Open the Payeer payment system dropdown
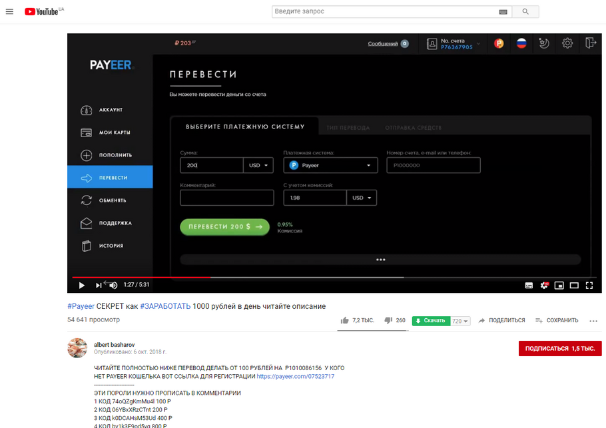606x428 pixels. point(330,165)
